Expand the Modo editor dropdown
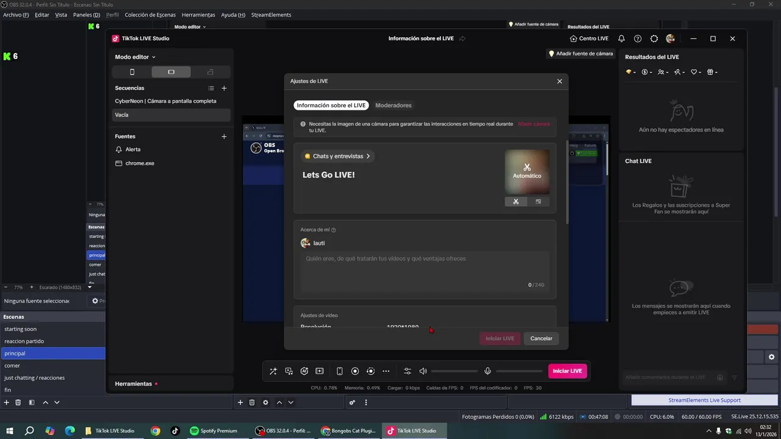This screenshot has height=439, width=781. pyautogui.click(x=135, y=57)
